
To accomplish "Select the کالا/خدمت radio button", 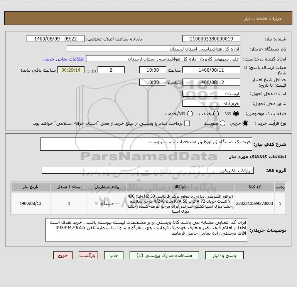I will (190, 114).
